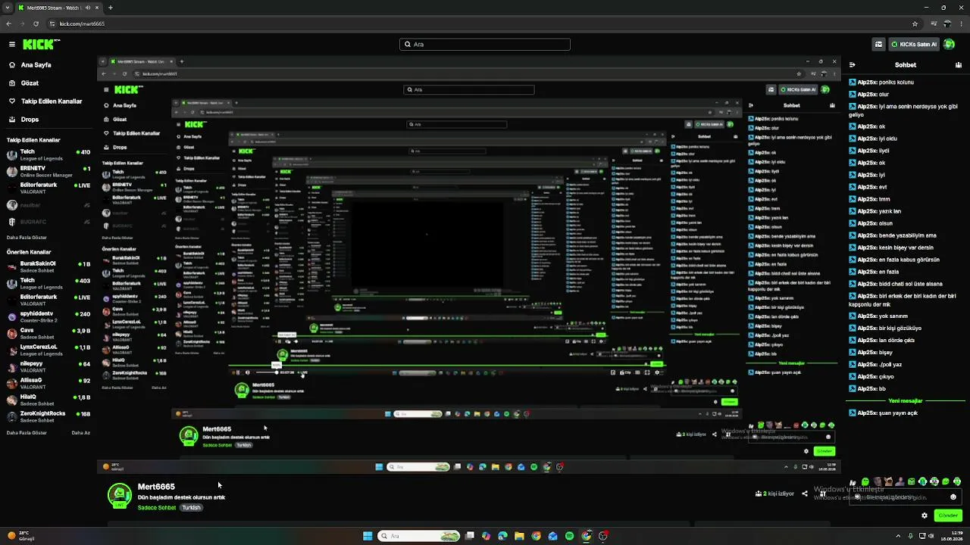The height and width of the screenshot is (545, 970).
Task: Collapse the Sohbet chat panel
Action: point(853,65)
